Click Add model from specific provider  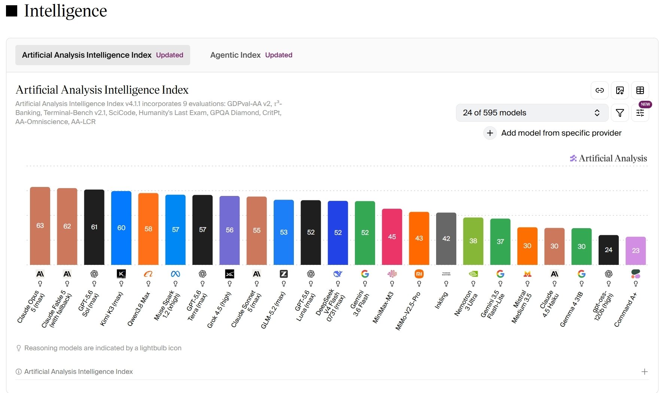click(x=561, y=133)
